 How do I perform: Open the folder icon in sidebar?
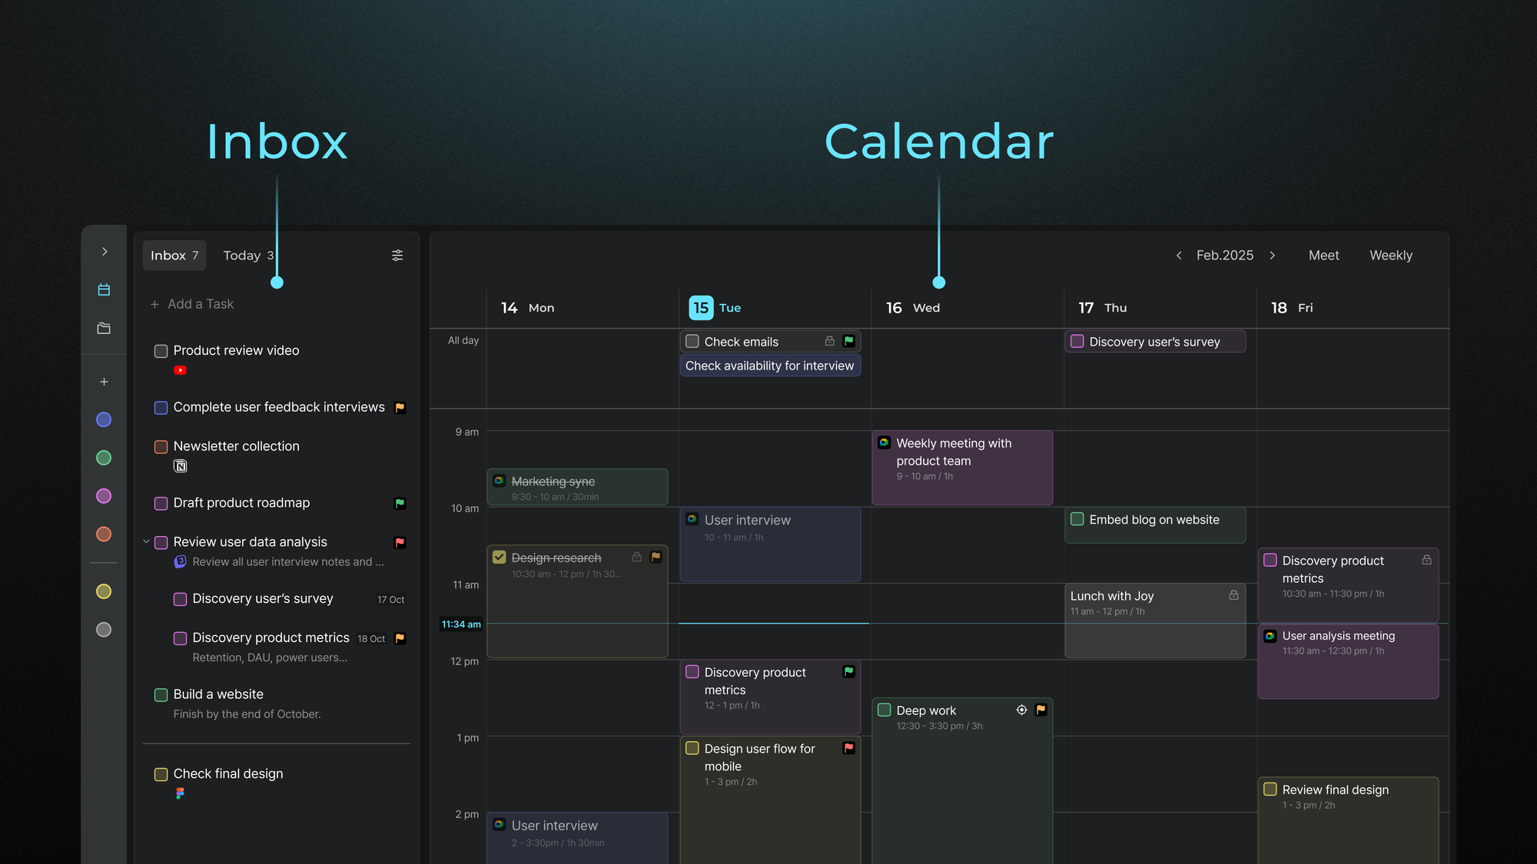[104, 329]
